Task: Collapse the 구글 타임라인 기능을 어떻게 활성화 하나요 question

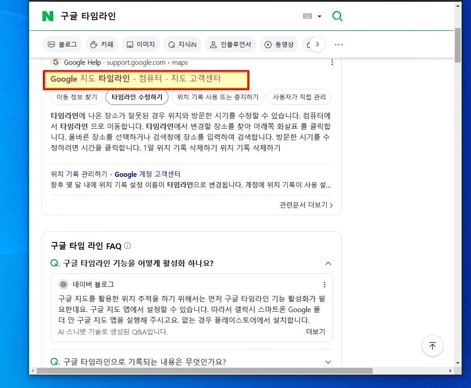Action: [328, 263]
